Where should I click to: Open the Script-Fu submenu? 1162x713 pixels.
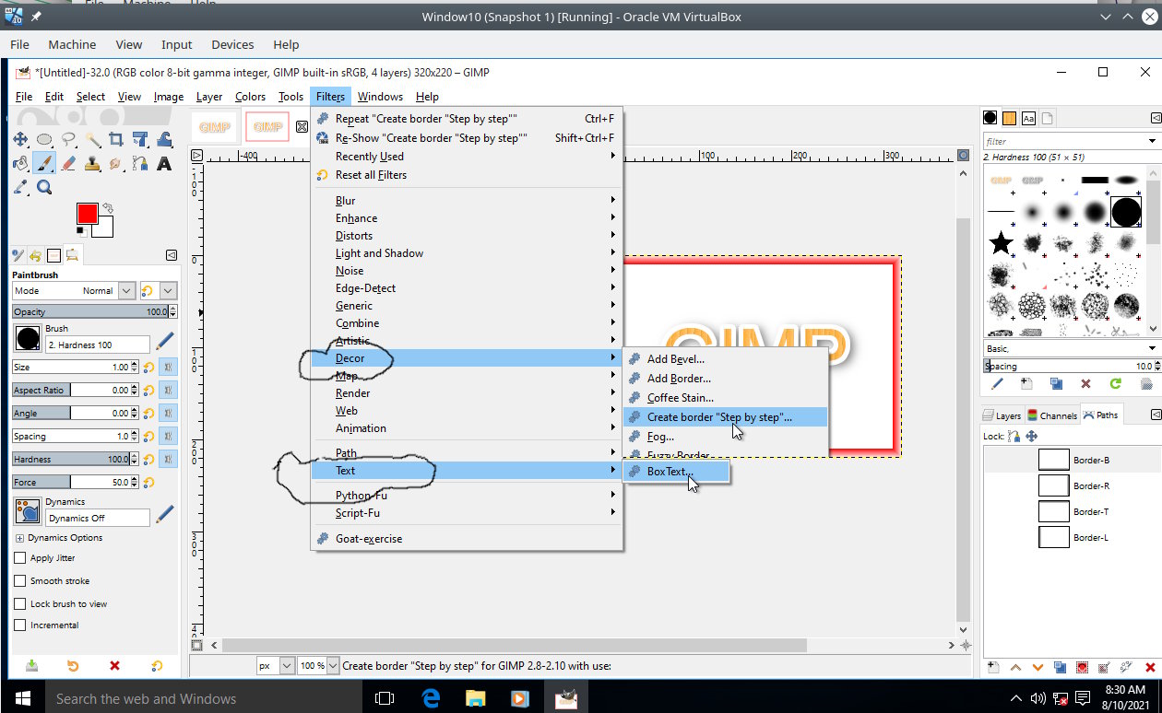(468, 513)
